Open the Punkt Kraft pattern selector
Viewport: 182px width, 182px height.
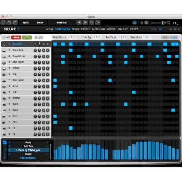(x=62, y=23)
